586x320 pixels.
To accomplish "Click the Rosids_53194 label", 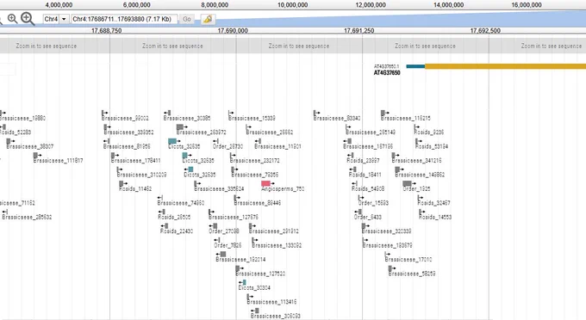I will click(432, 146).
